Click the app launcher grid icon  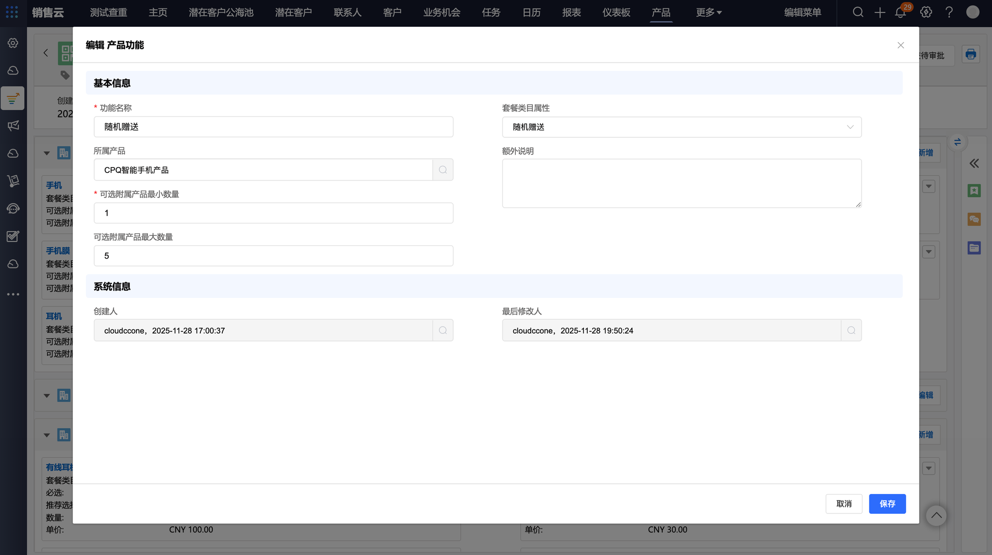click(x=12, y=12)
